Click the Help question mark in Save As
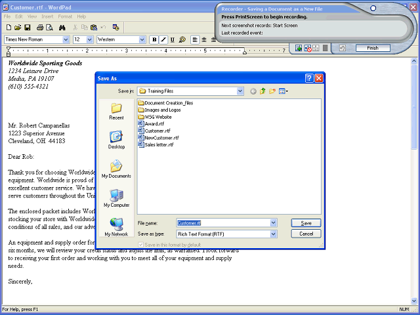Image resolution: width=420 pixels, height=315 pixels. coord(309,78)
